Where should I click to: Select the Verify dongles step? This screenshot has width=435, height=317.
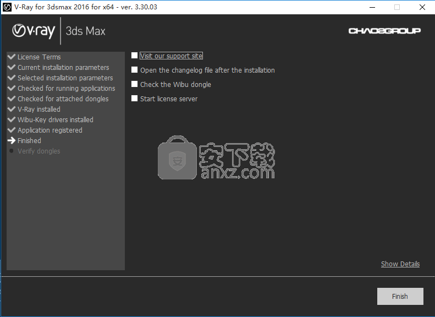click(39, 151)
